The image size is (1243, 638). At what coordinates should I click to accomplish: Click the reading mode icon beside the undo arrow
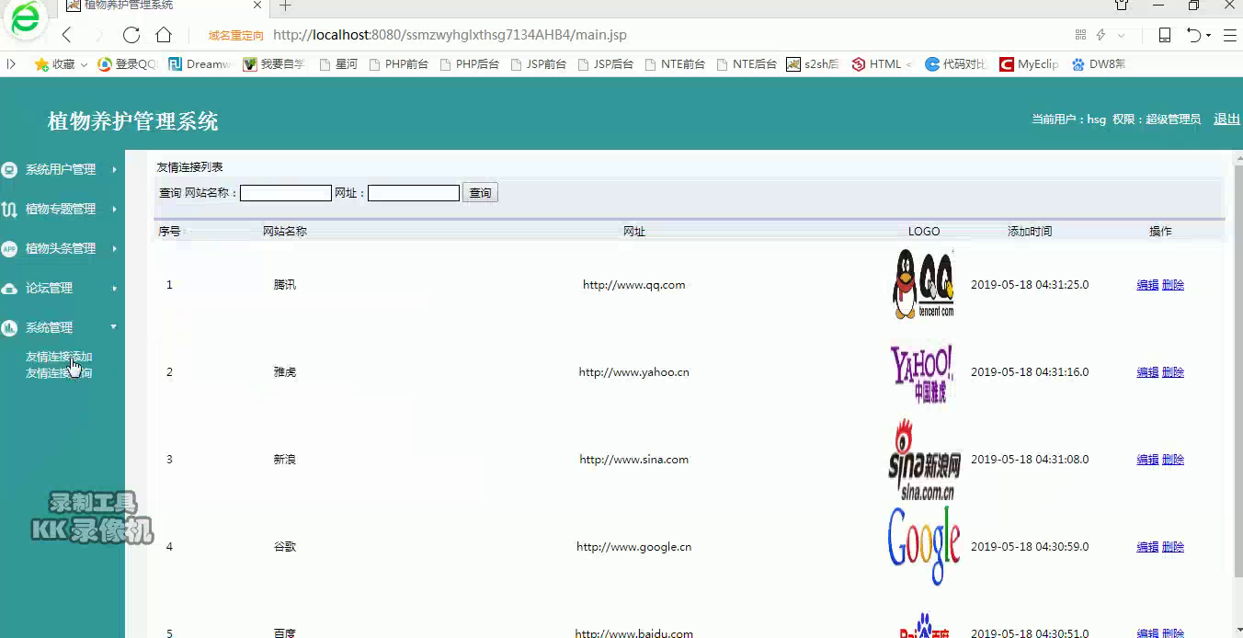coord(1165,35)
